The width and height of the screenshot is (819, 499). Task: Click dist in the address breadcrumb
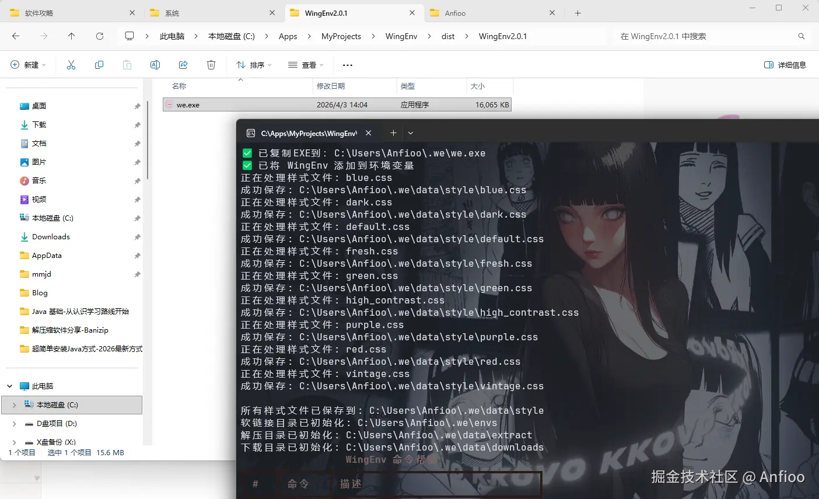(x=448, y=36)
